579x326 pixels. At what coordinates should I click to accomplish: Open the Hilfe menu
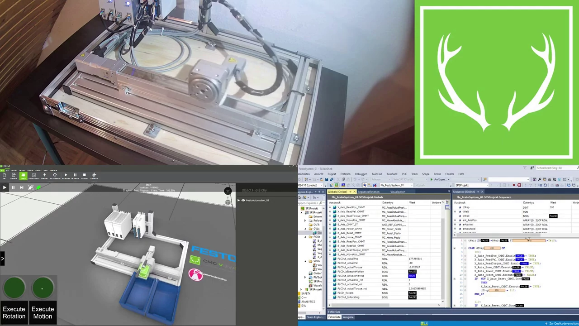point(461,174)
